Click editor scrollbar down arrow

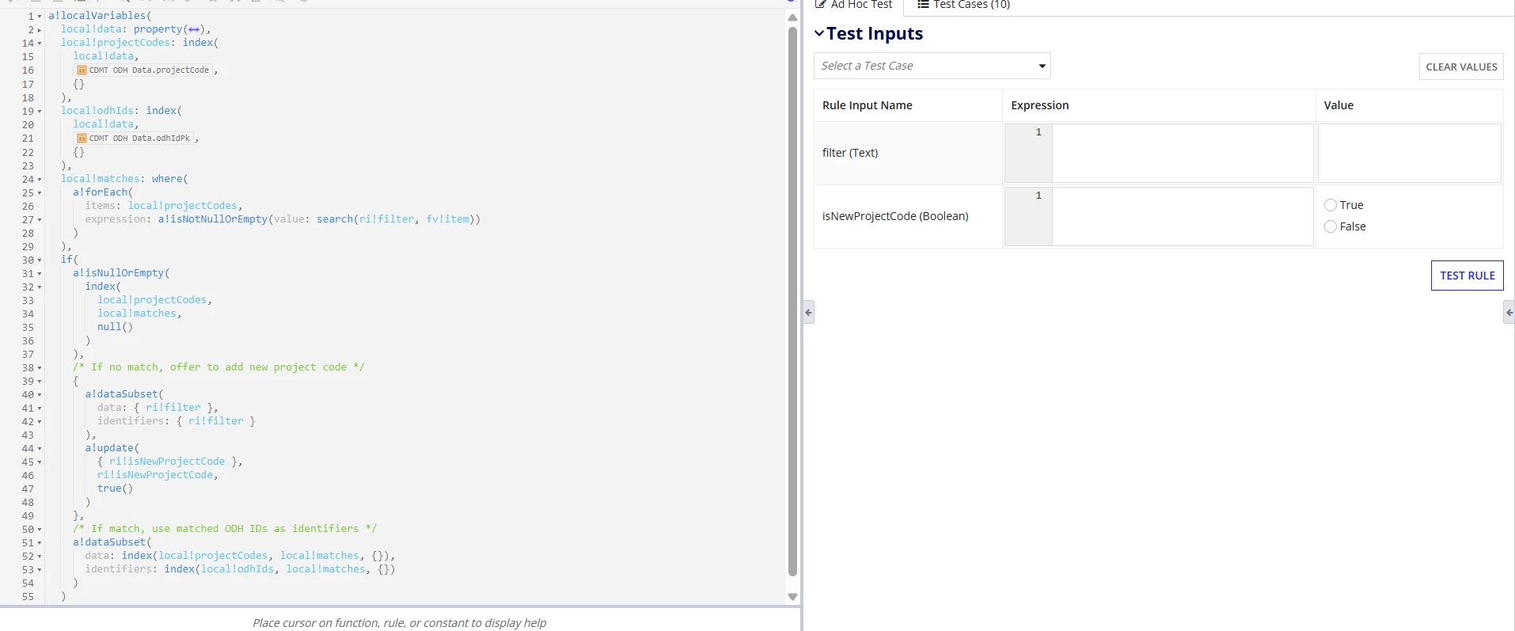792,597
